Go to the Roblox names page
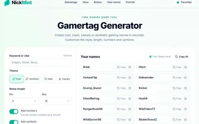Image resolution: width=199 pixels, height=124 pixels. (x=98, y=2)
